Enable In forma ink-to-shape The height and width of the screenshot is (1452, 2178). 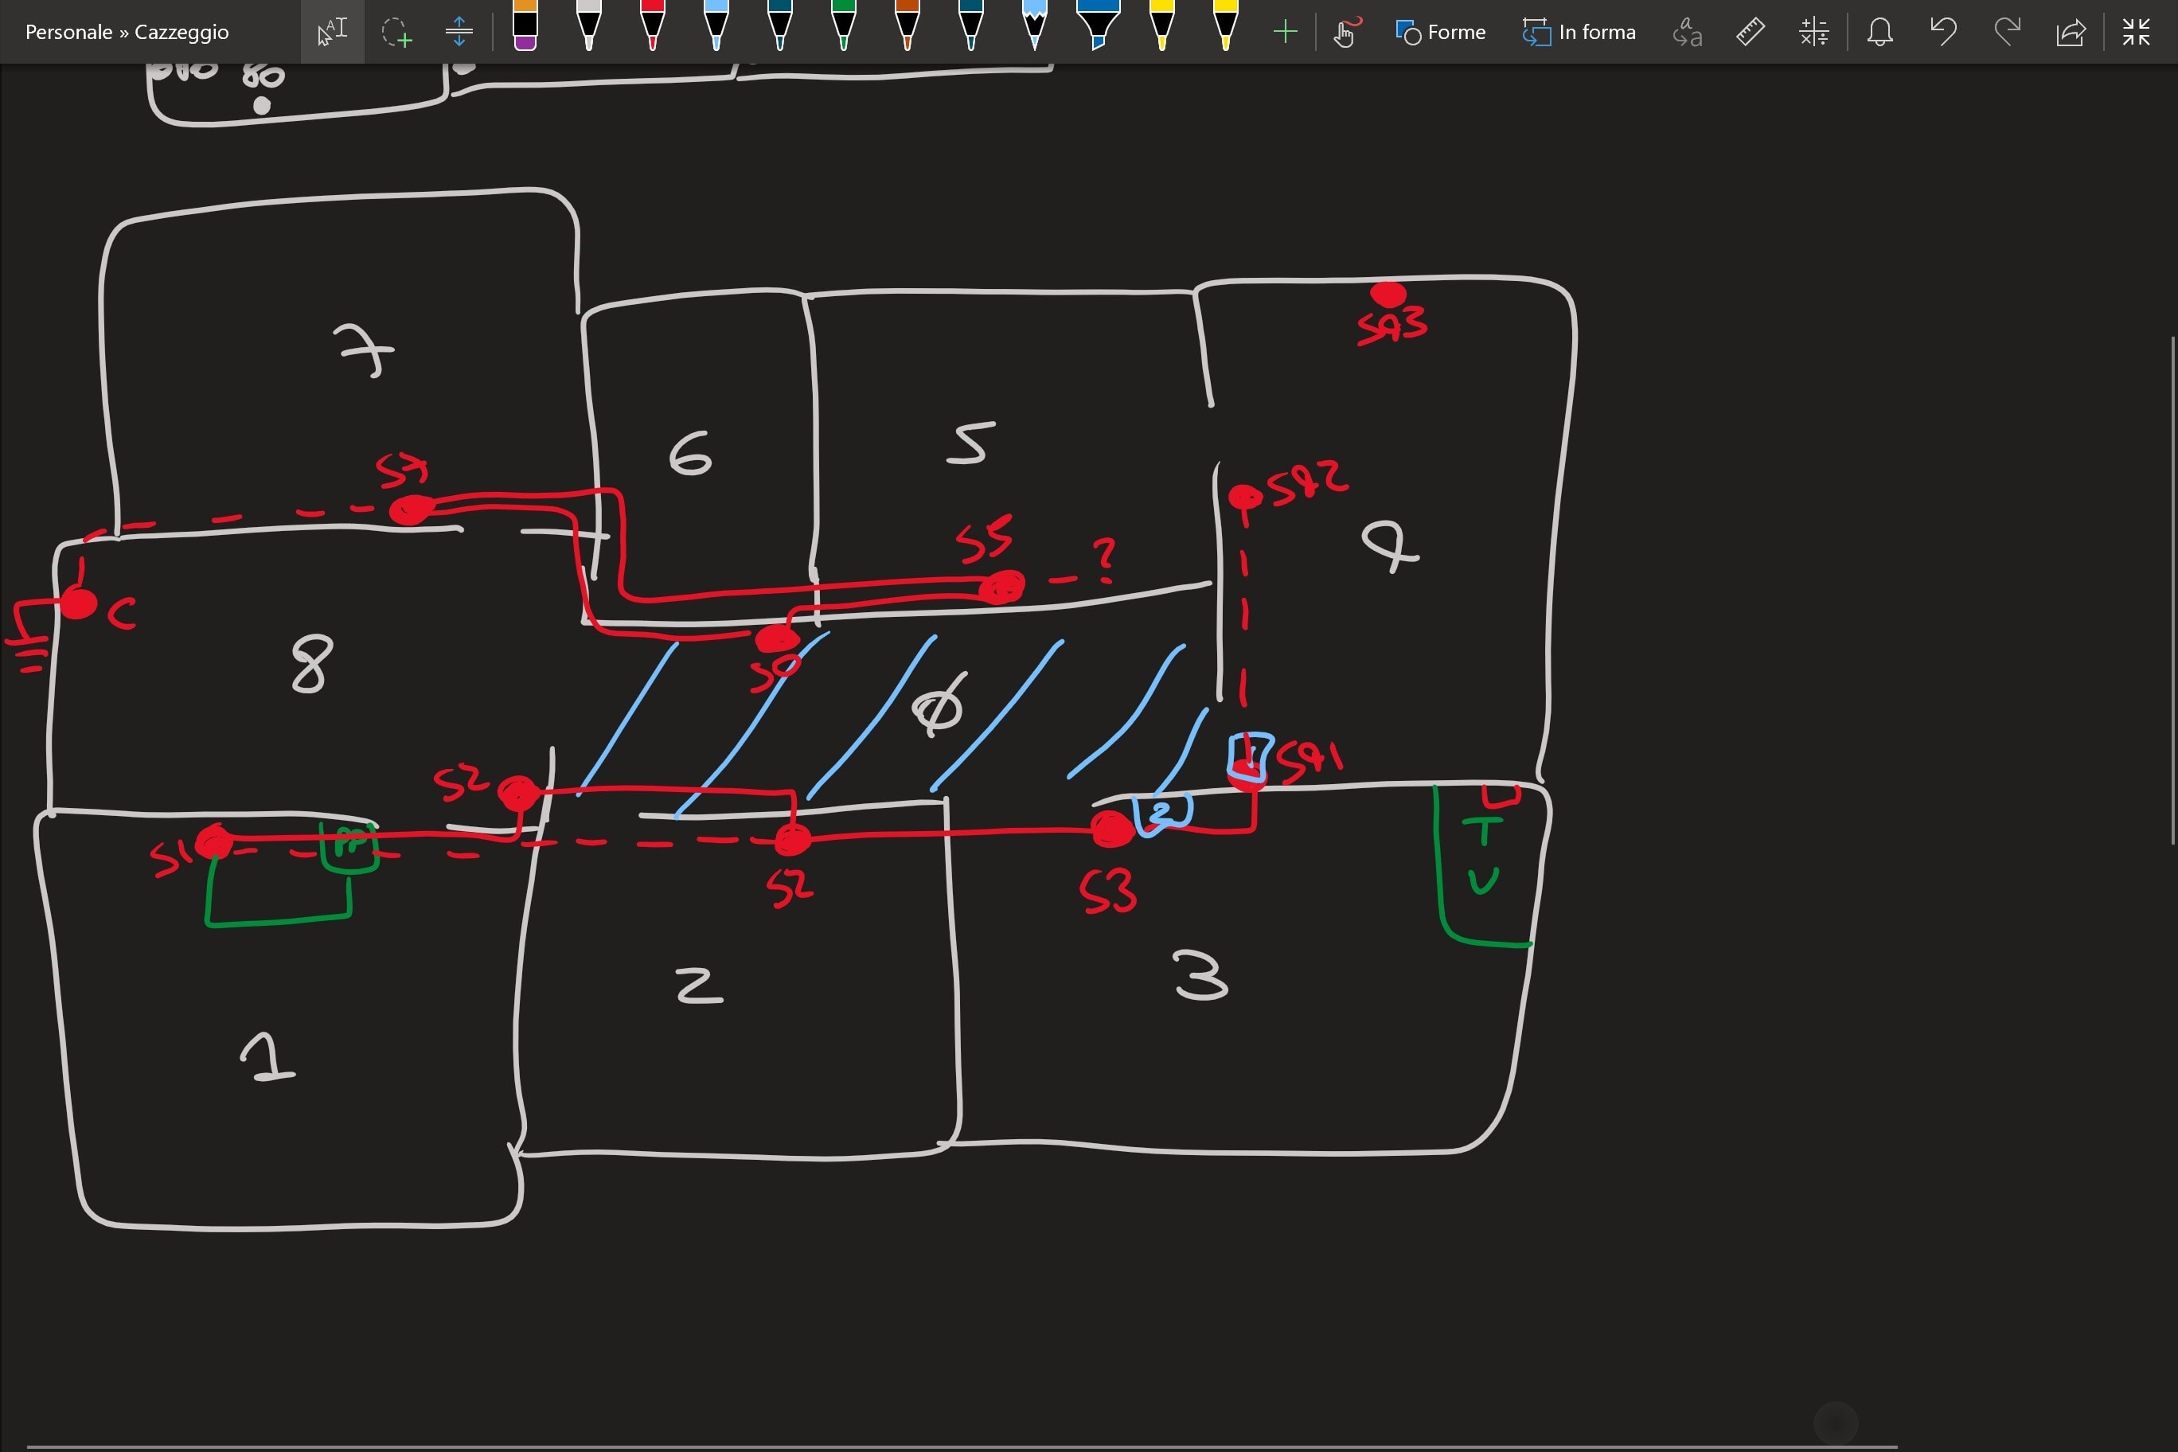(1579, 33)
